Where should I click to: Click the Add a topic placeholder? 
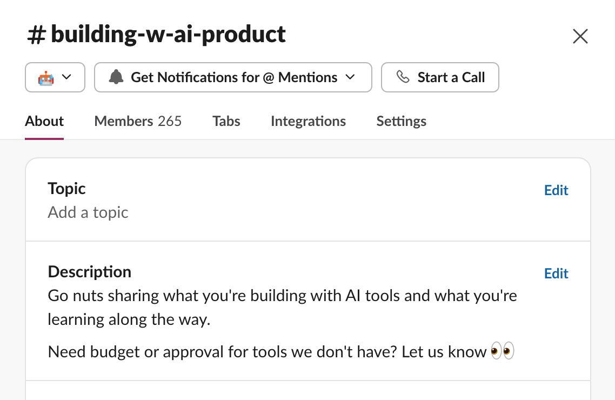[x=88, y=212]
